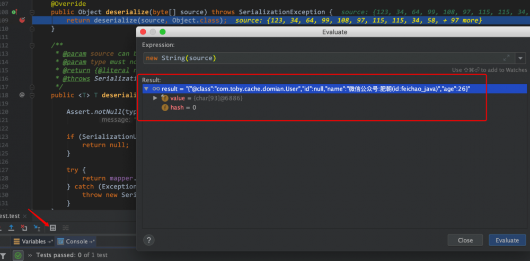Click the expand-editor arrows in the Expression field
This screenshot has width=530, height=261.
point(506,58)
